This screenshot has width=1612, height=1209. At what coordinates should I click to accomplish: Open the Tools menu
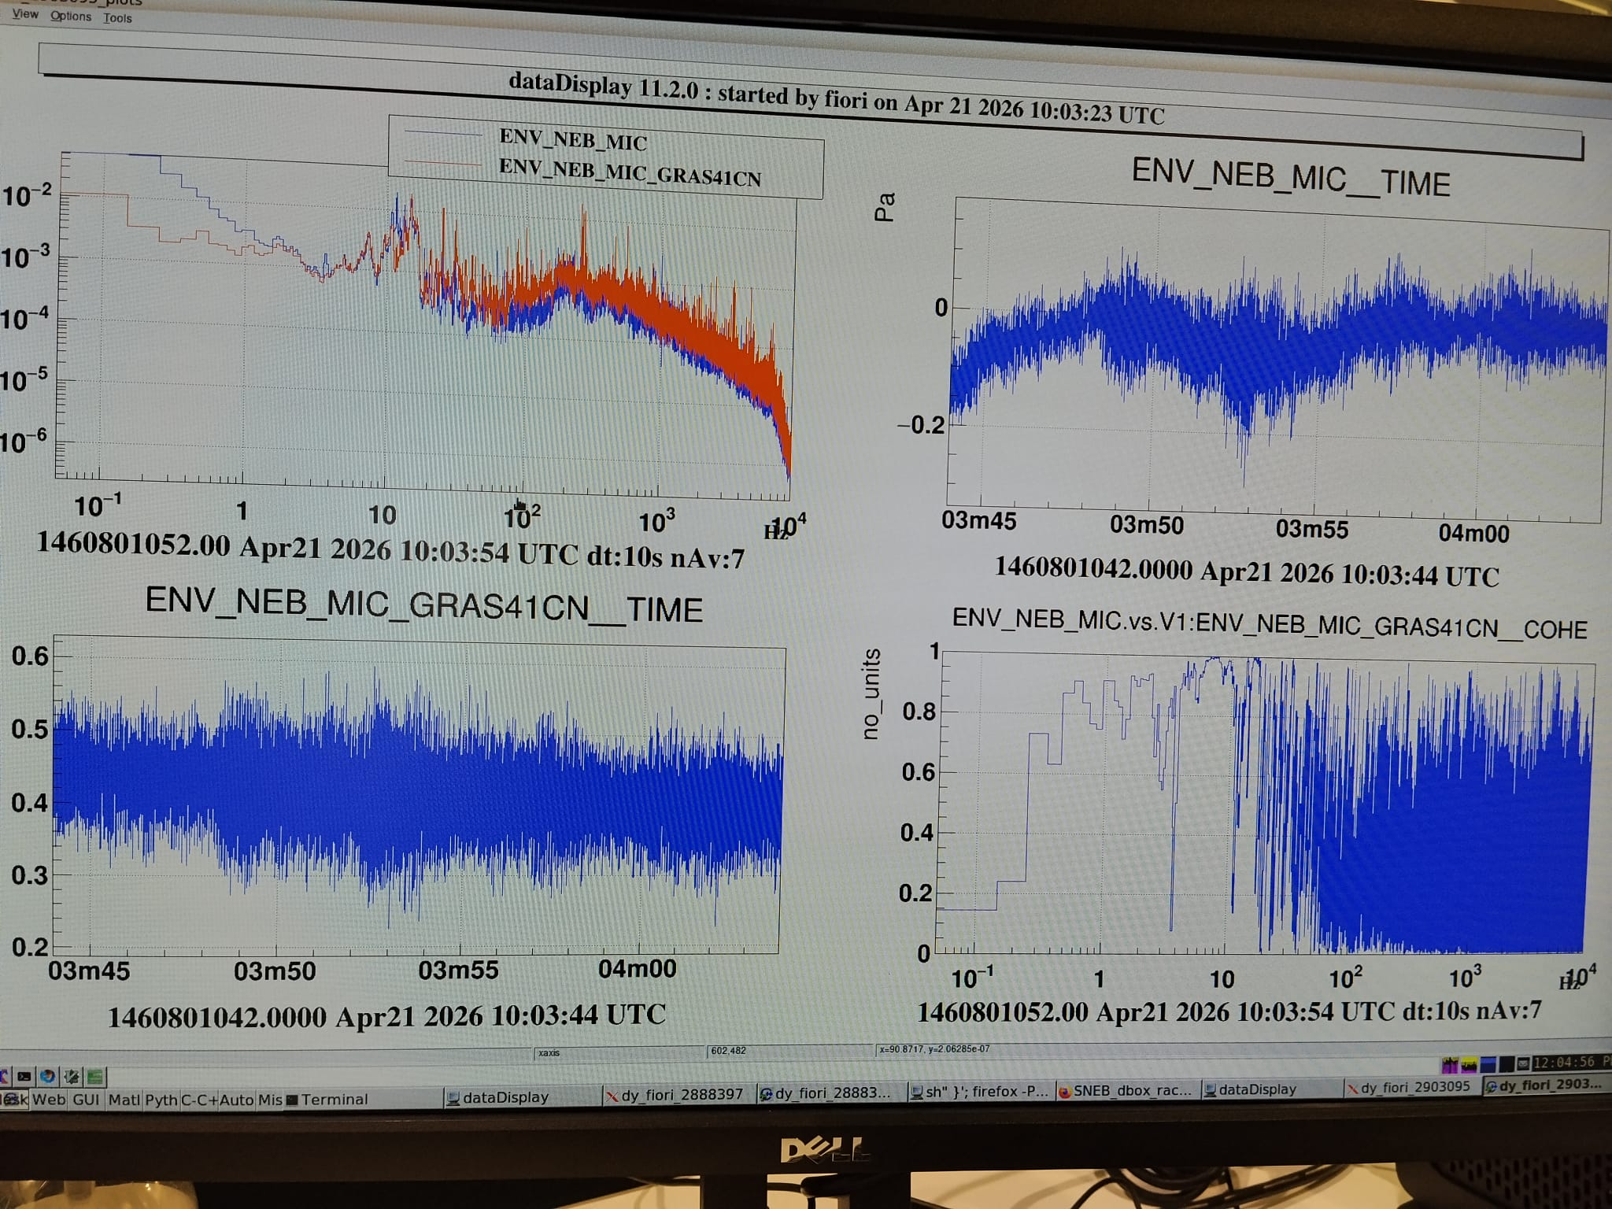click(117, 17)
